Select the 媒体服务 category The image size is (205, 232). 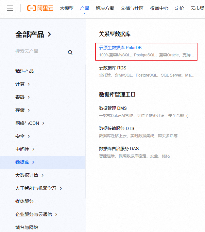(x=25, y=201)
